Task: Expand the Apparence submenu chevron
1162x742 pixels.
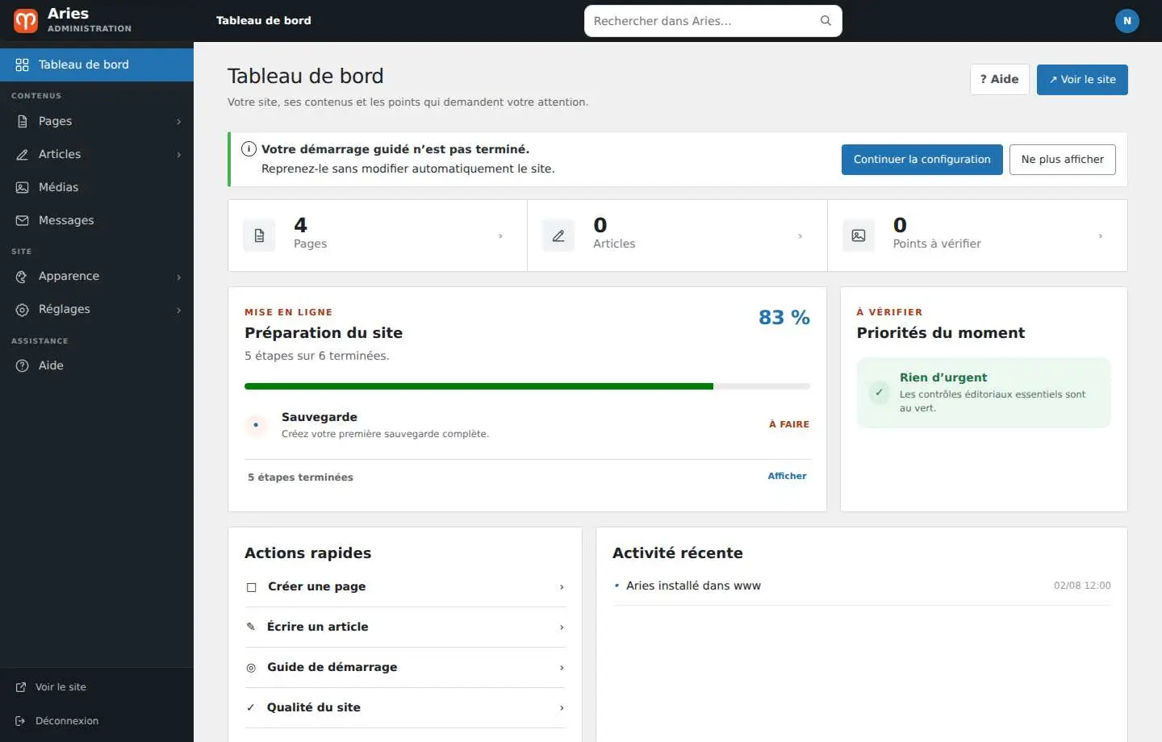Action: coord(178,277)
